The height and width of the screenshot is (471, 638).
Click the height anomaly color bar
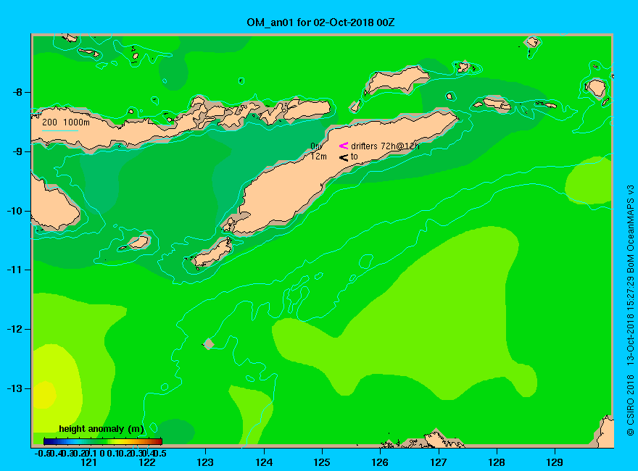point(103,441)
